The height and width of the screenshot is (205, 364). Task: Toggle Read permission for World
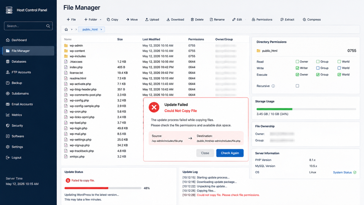(x=339, y=62)
